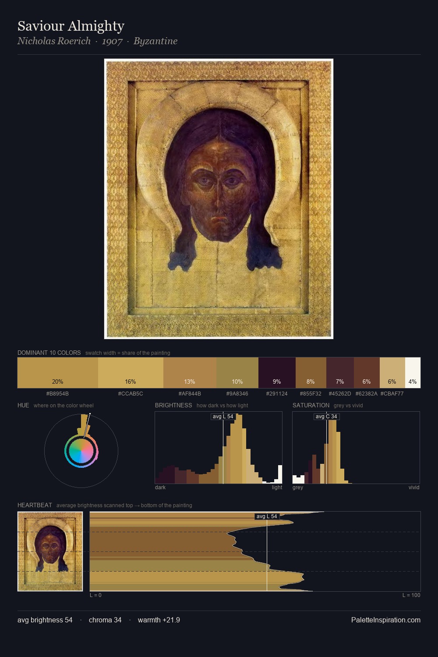Click the hue color wheel
The image size is (438, 657).
81,451
